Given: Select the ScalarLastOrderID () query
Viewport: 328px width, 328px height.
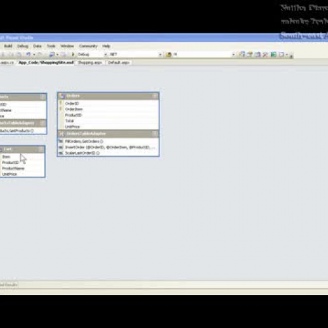Looking at the screenshot, I should 108,153.
